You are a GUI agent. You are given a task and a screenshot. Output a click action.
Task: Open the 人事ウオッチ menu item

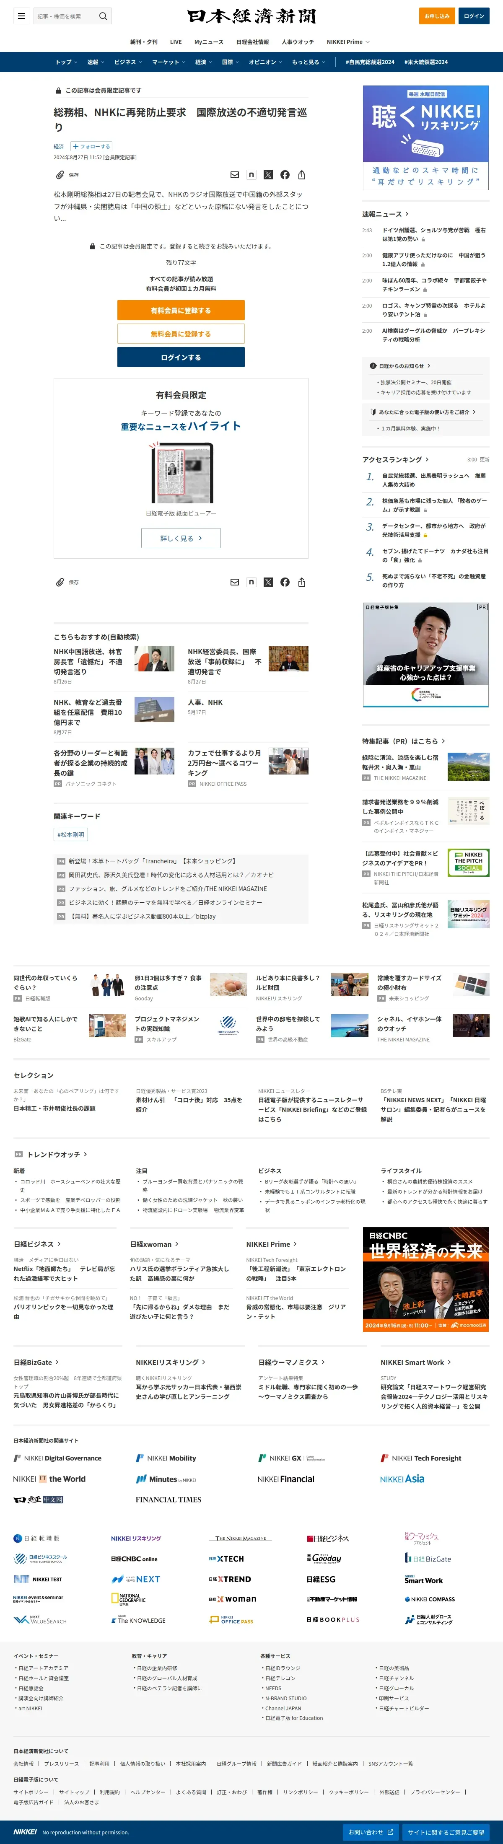click(x=298, y=42)
